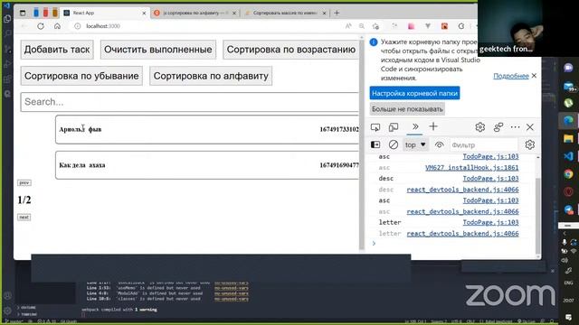Open TodoPage.js:103 link for desc log
Viewport: 579px width, 325px height.
coord(490,179)
